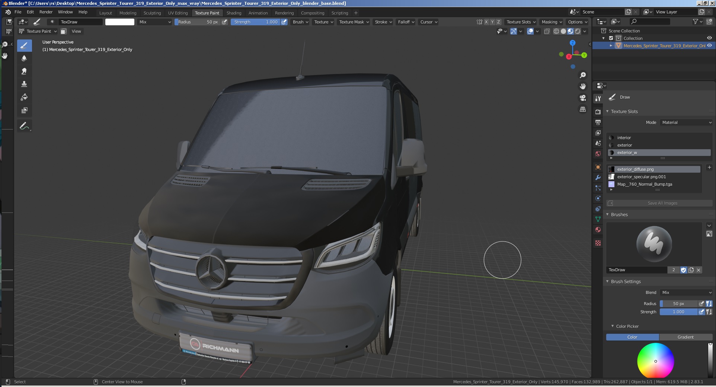
Task: Open Object properties tab
Action: (x=598, y=167)
